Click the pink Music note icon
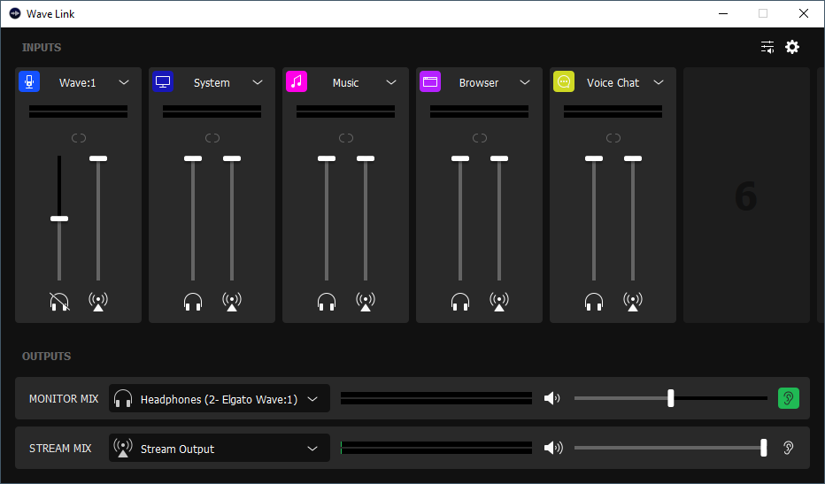This screenshot has height=484, width=825. (x=297, y=82)
